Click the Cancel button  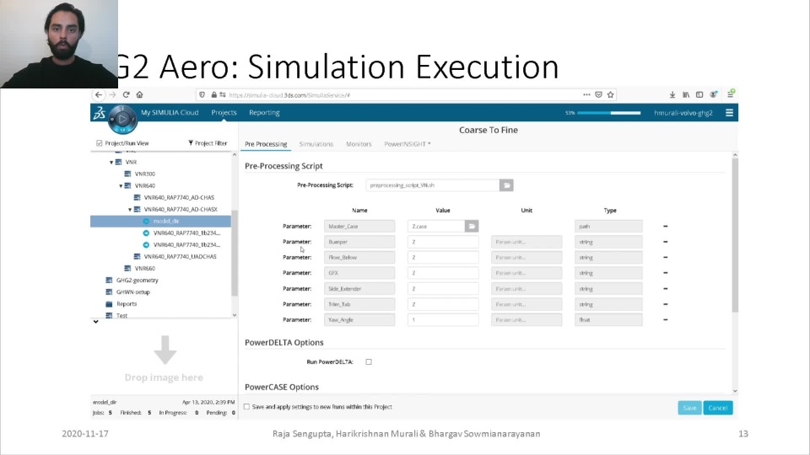(718, 408)
